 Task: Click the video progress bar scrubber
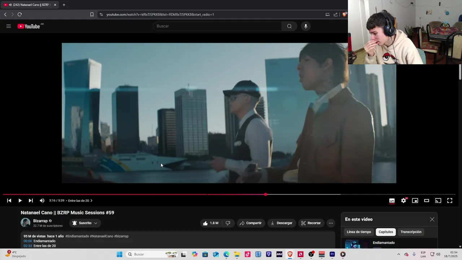(265, 194)
